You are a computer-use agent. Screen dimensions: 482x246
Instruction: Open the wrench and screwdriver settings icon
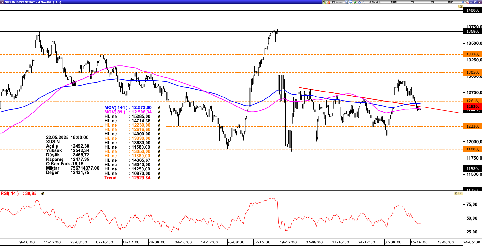[467, 2]
